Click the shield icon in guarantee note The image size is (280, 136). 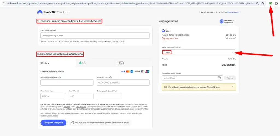coord(73,123)
